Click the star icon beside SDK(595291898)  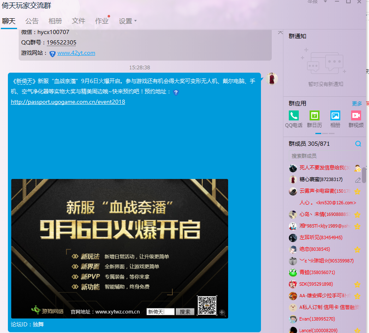[x=357, y=284]
